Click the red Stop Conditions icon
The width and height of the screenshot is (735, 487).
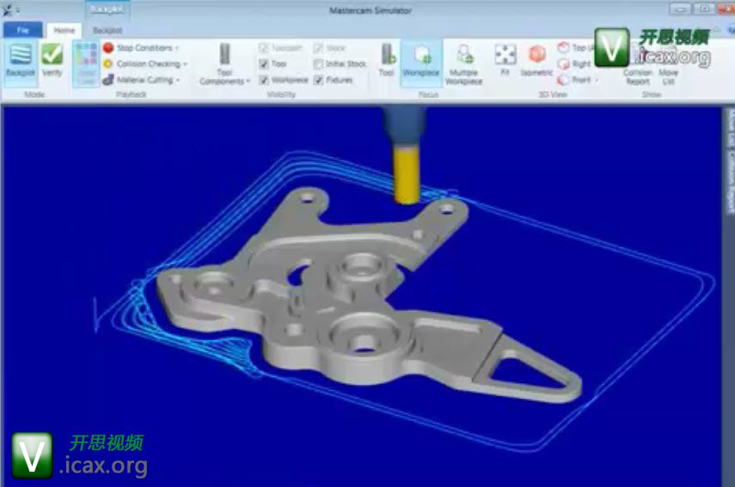click(x=108, y=48)
